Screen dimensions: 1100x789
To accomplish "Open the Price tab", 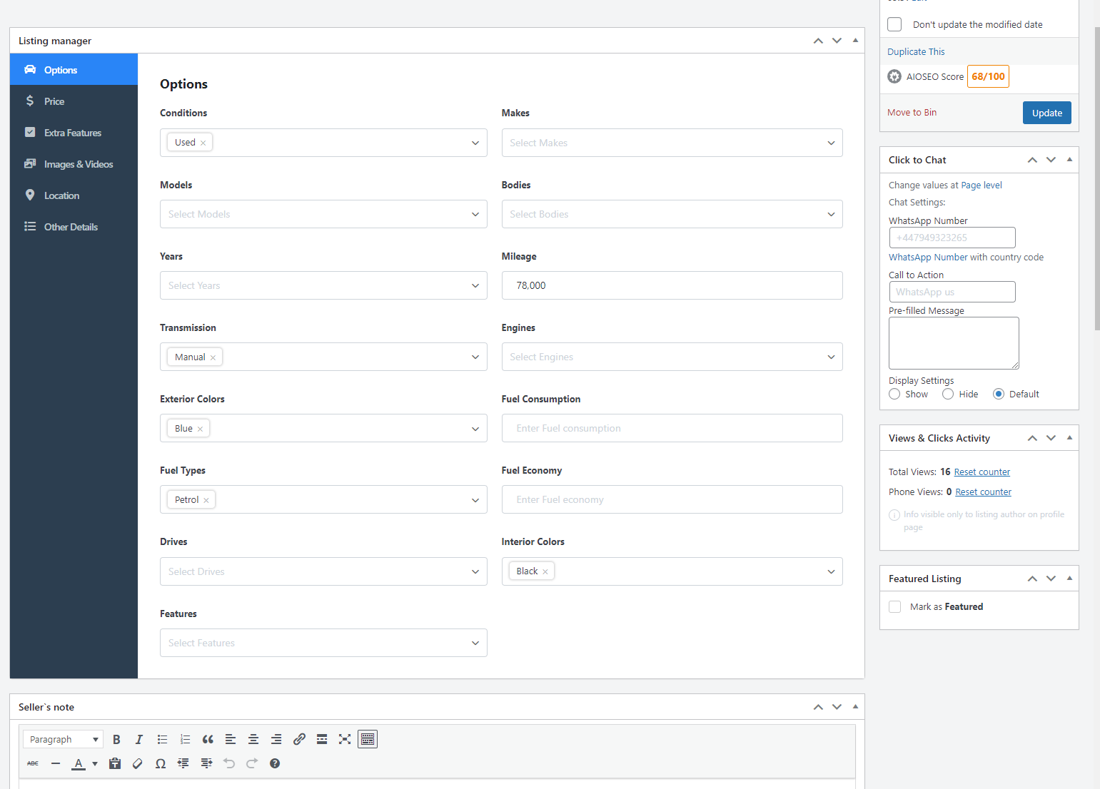I will [x=74, y=101].
